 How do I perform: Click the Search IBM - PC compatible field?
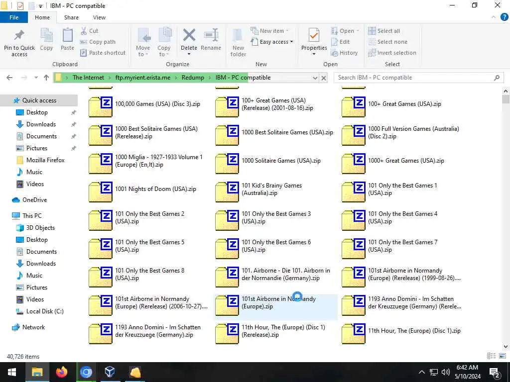[418, 78]
